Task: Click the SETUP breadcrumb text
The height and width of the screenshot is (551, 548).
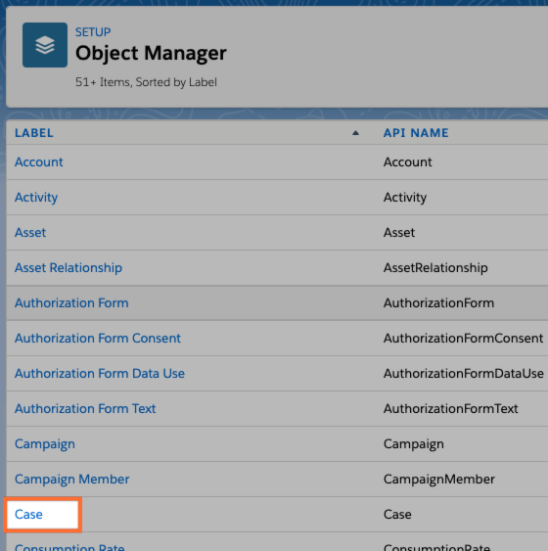Action: (93, 32)
